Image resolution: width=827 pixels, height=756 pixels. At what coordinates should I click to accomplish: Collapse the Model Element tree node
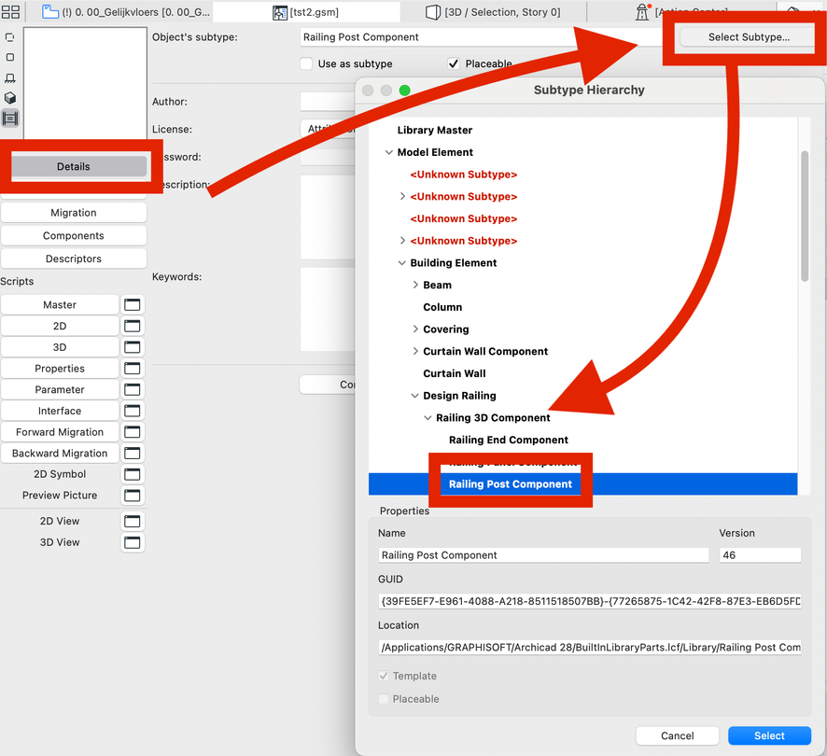pyautogui.click(x=388, y=152)
